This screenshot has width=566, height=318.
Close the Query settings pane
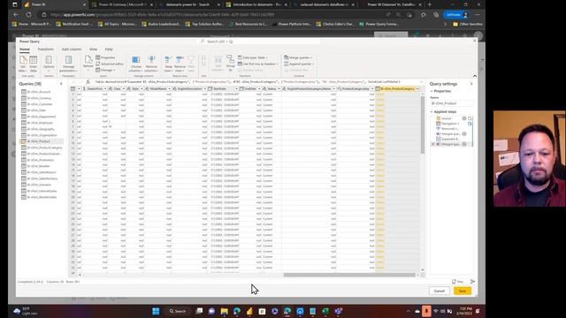(x=471, y=84)
